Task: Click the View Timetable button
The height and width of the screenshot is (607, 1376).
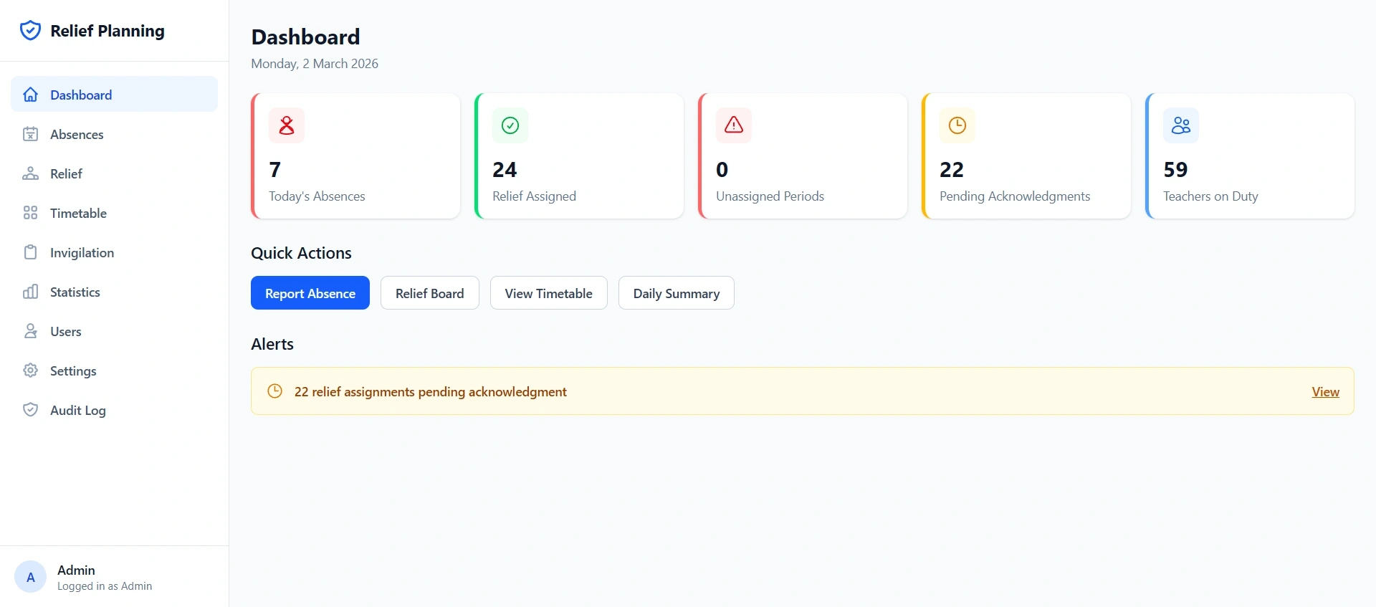Action: [x=549, y=293]
